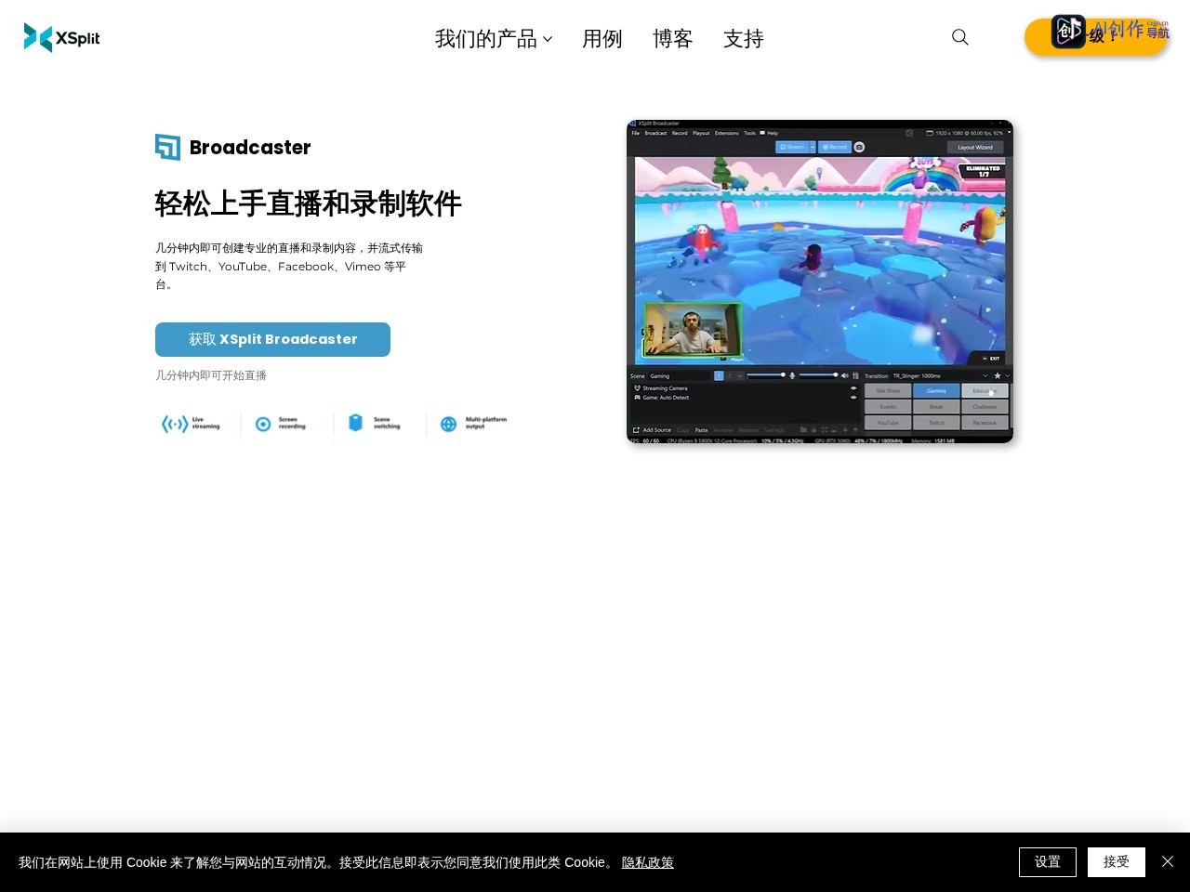This screenshot has width=1190, height=892.
Task: Click the star favorite transition icon
Action: pos(998,375)
